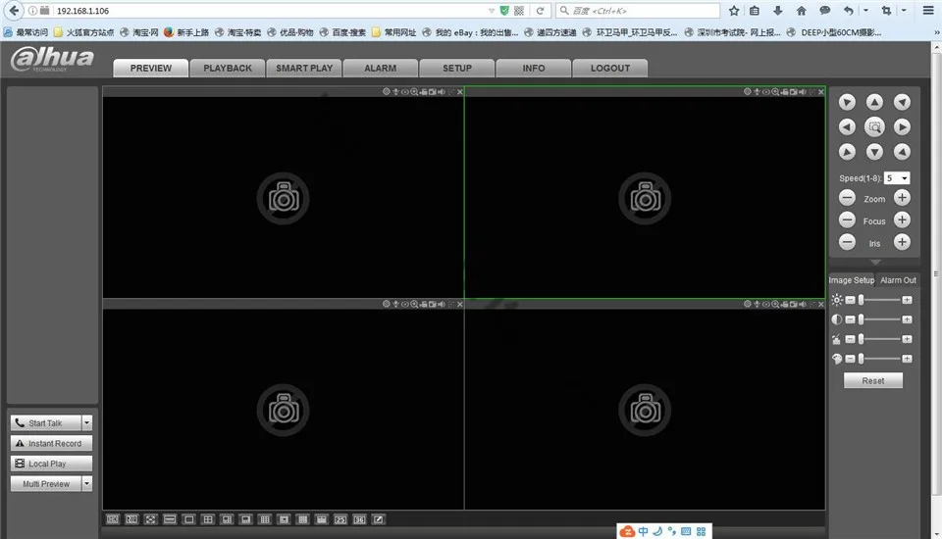Move PTZ camera diagonally up-left

(847, 102)
